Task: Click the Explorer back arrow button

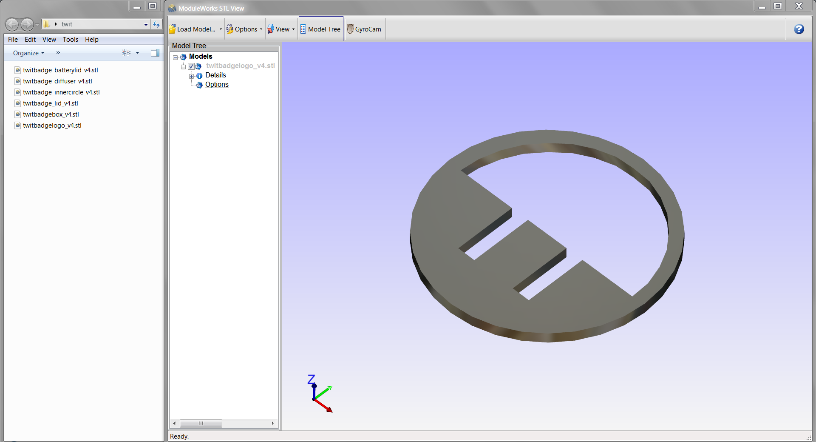Action: [x=12, y=25]
